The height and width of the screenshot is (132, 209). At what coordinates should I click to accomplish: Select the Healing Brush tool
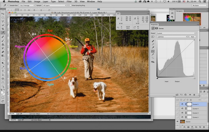(3, 37)
